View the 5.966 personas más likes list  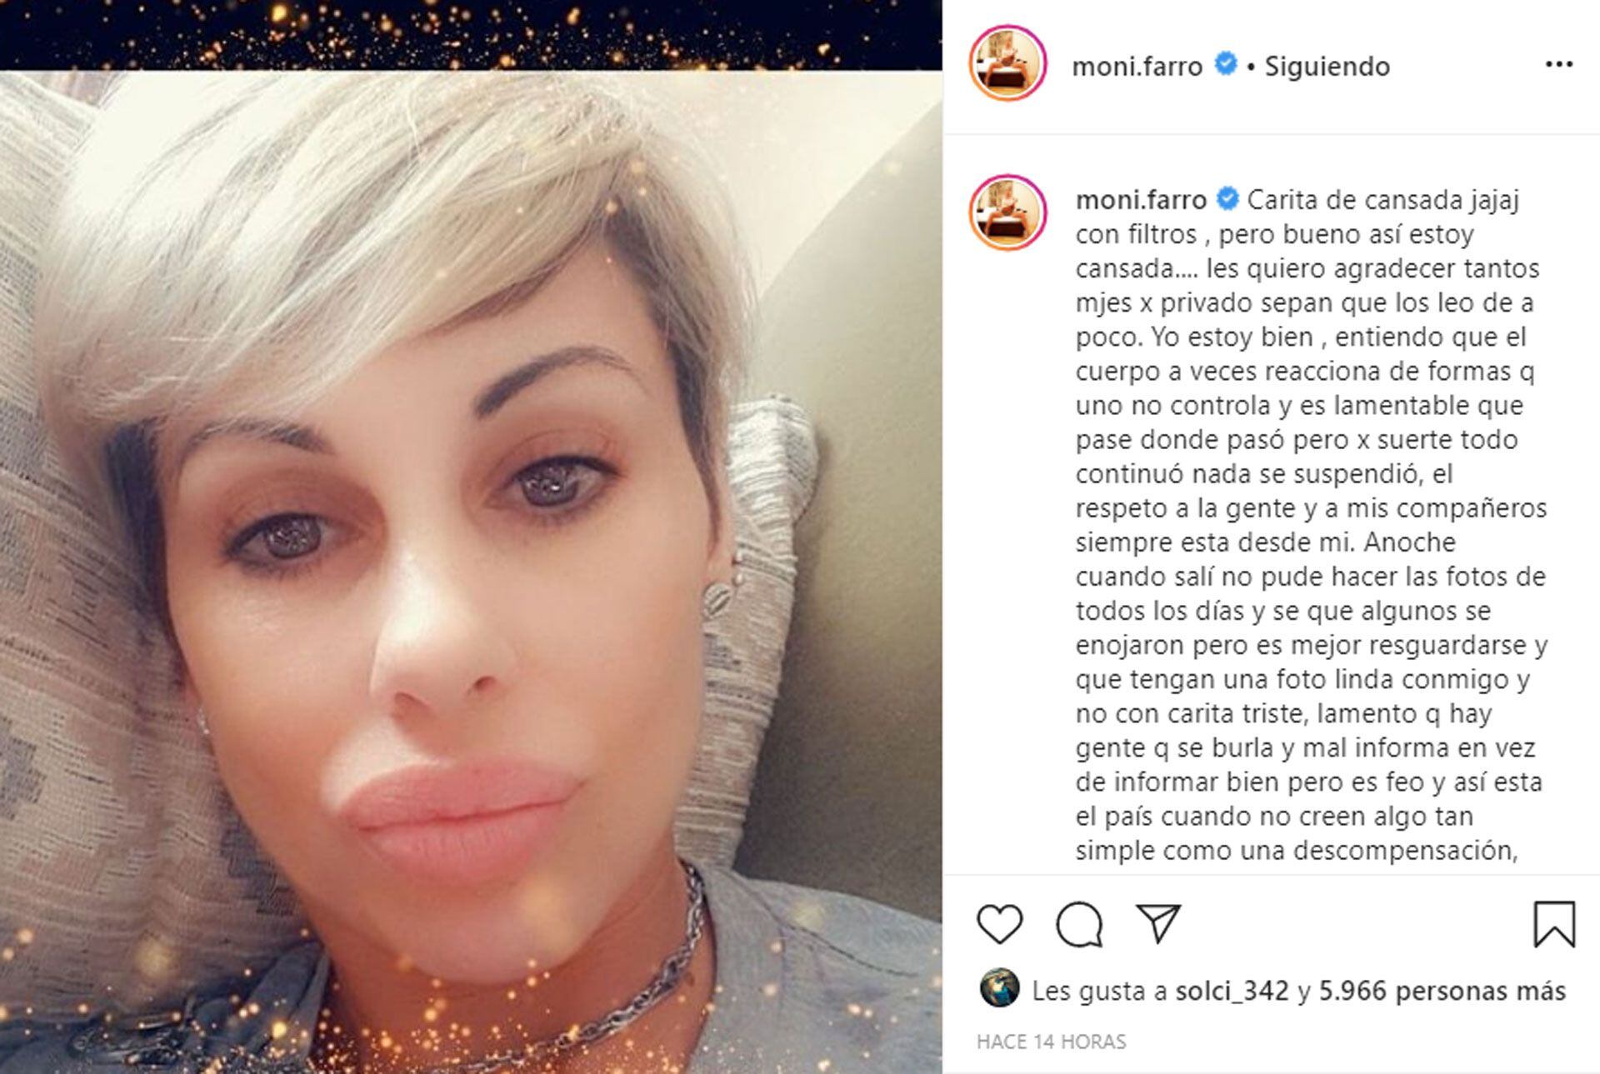(1442, 991)
